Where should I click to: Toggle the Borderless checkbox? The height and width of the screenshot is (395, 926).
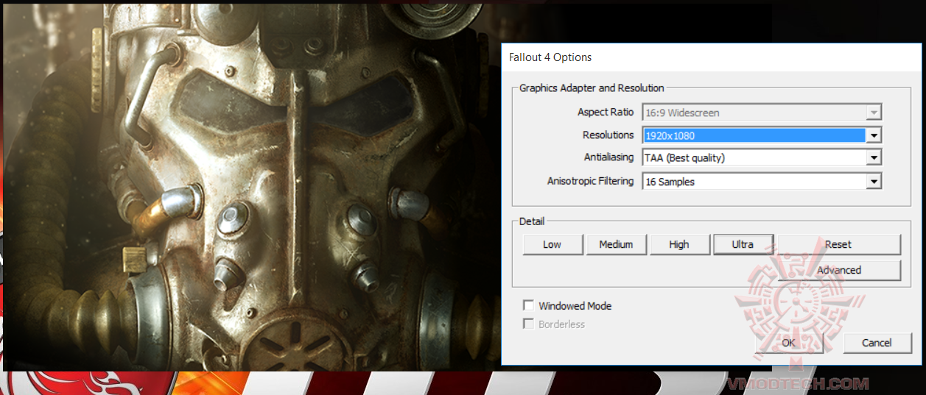coord(528,324)
